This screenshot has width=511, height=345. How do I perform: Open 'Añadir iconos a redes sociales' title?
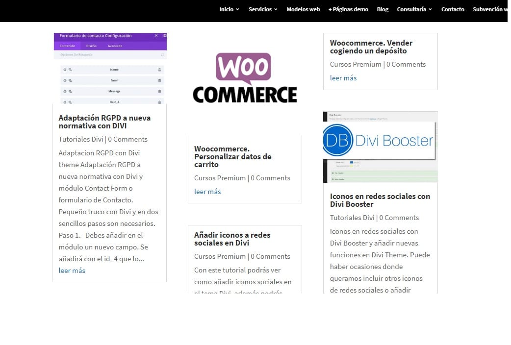232,239
